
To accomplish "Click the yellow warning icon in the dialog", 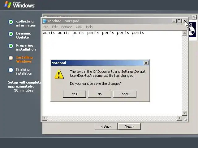I will pos(59,74).
